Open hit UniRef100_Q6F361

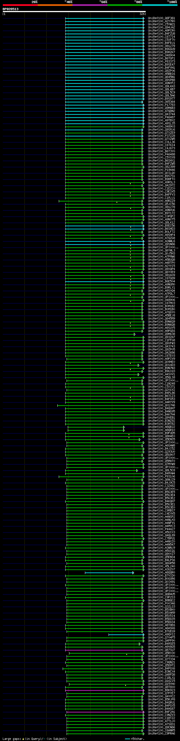[161, 18]
